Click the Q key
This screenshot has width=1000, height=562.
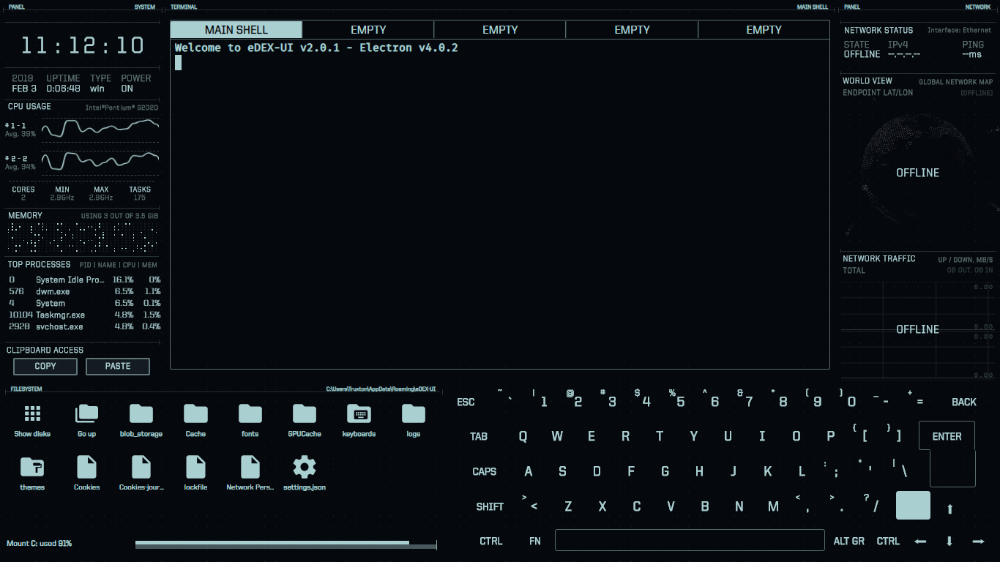click(523, 436)
